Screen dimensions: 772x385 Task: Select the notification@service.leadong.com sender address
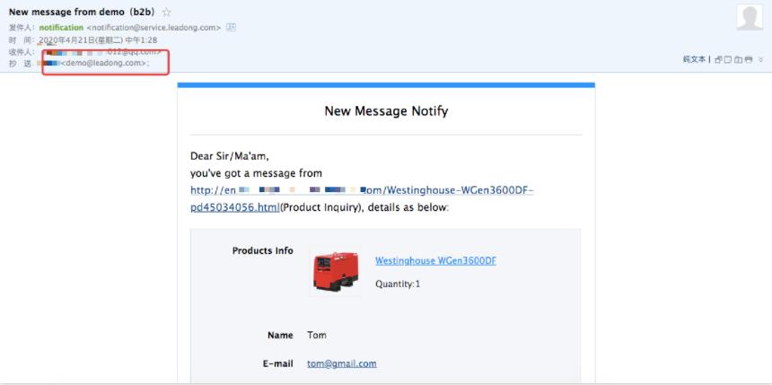154,28
